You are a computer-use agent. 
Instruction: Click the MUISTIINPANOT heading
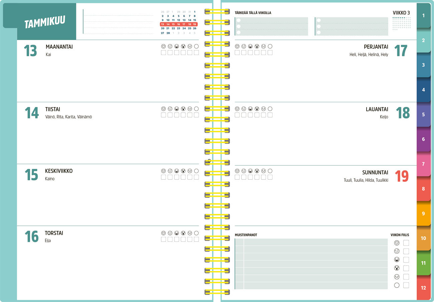[x=246, y=235]
